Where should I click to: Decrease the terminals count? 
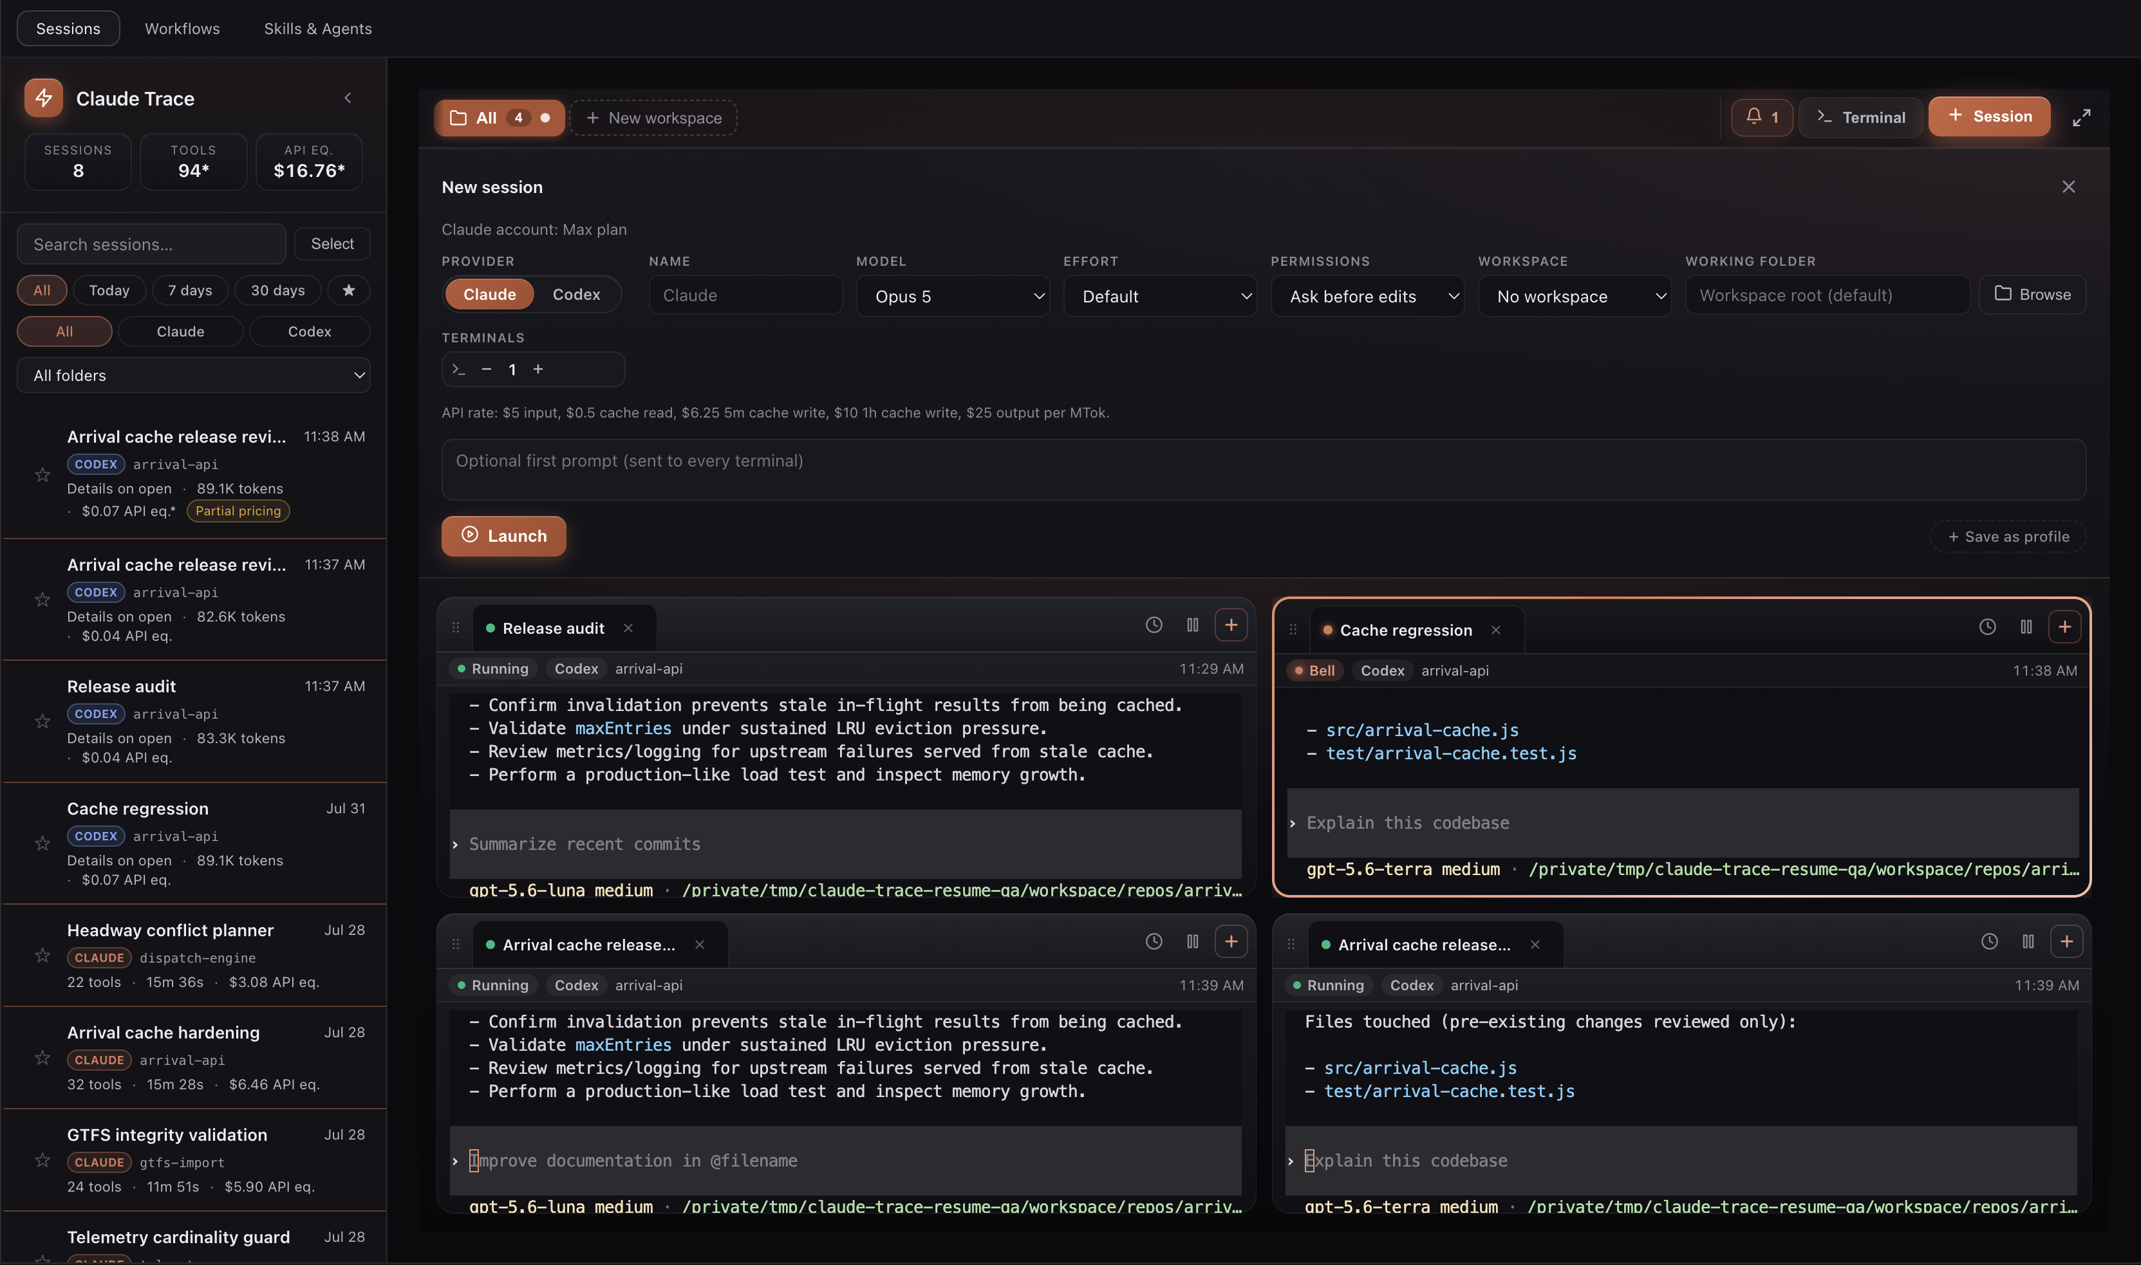(486, 369)
